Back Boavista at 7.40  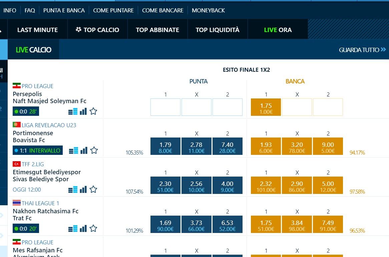coord(228,146)
